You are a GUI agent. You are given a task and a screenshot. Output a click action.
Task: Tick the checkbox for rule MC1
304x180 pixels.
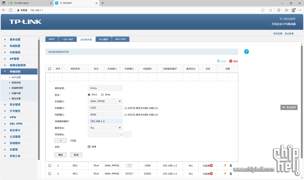(50, 174)
